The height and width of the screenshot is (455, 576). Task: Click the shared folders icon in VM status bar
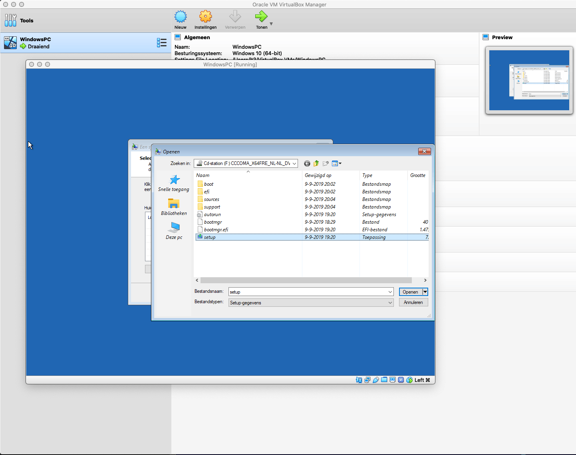(384, 380)
